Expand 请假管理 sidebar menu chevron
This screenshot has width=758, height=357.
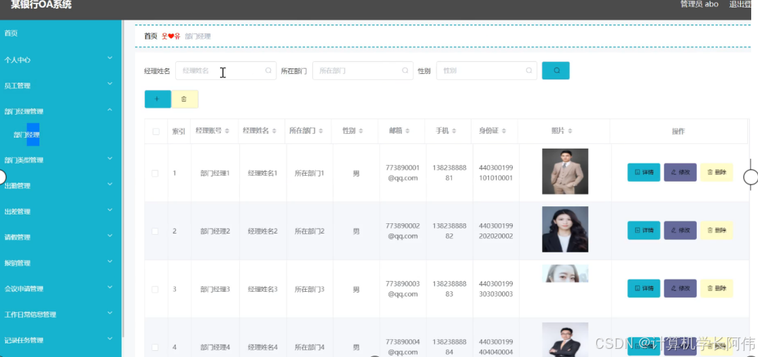(x=110, y=236)
